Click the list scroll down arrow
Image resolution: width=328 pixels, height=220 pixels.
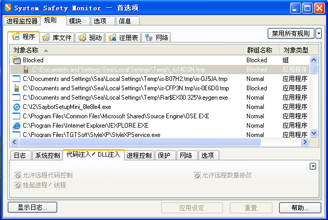(314, 133)
